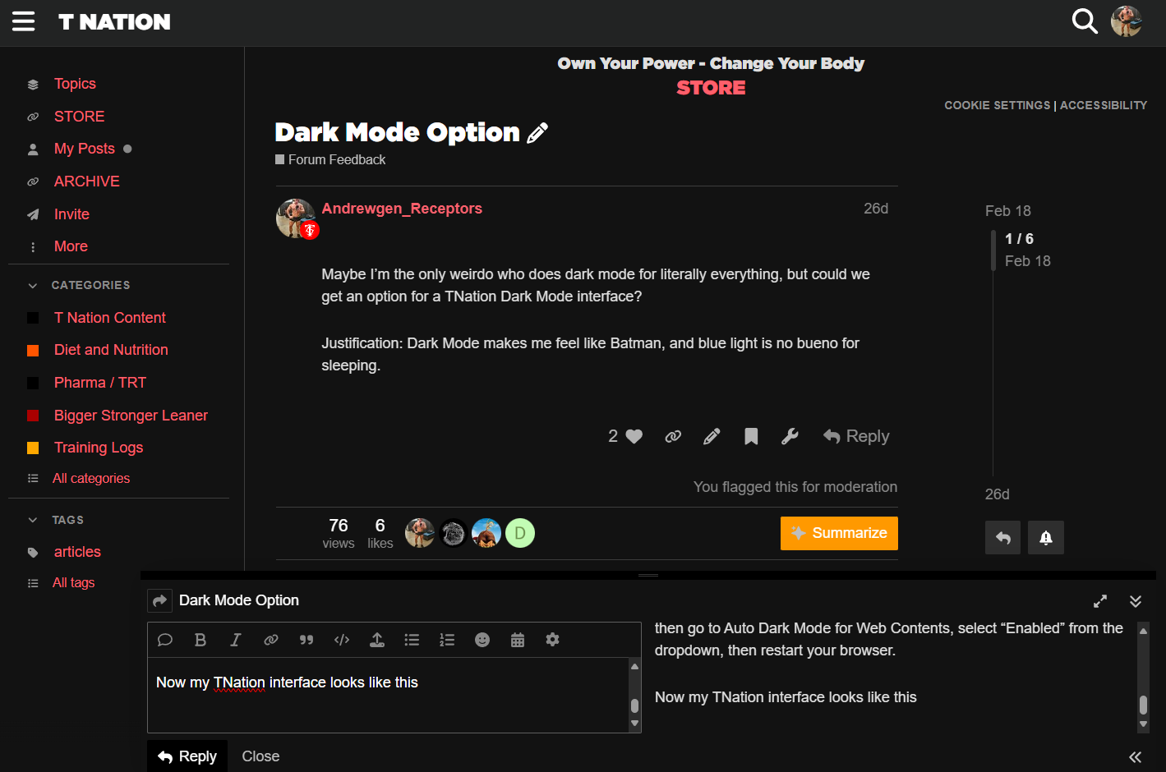The image size is (1166, 772).
Task: Open the emoji picker in composer
Action: pos(482,640)
